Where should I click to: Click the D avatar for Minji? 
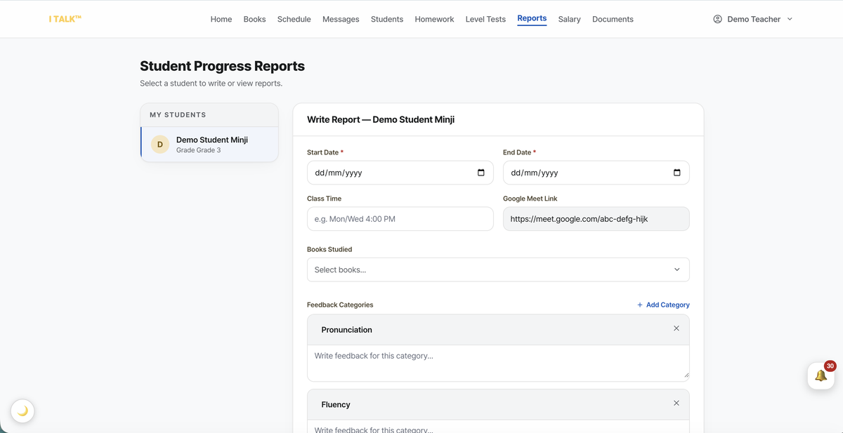160,145
